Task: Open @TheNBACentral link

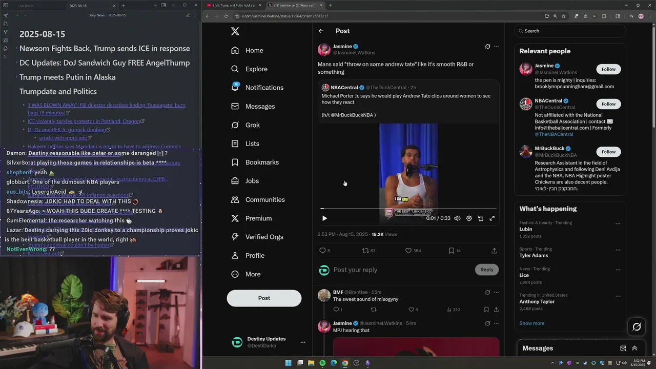Action: coord(554,134)
